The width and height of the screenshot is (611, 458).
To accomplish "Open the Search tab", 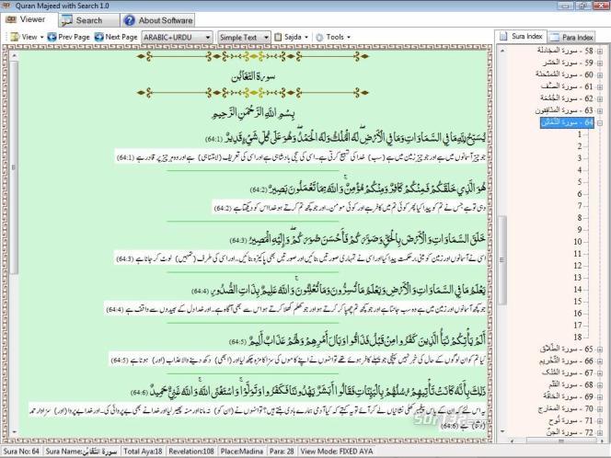I will tap(89, 20).
